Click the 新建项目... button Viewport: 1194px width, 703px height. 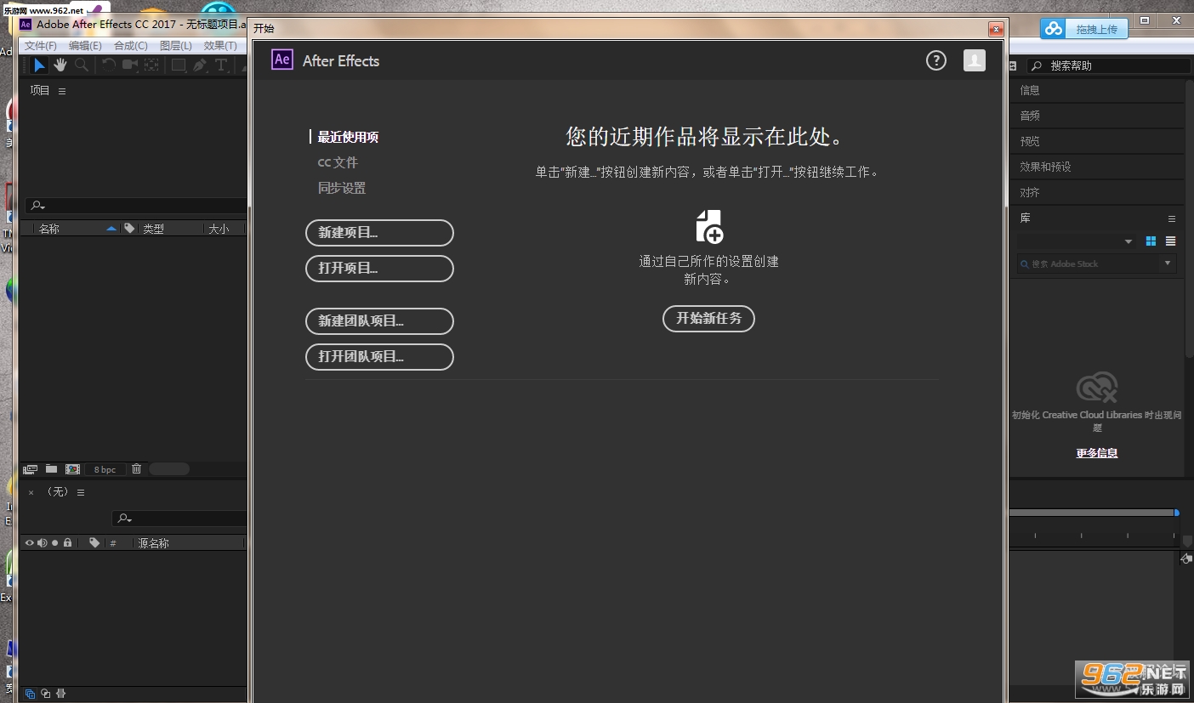379,232
